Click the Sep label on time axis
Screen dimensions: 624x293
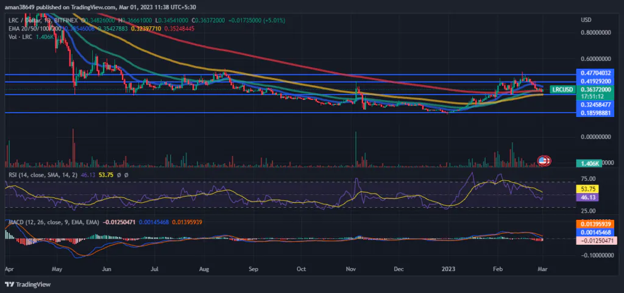254,269
